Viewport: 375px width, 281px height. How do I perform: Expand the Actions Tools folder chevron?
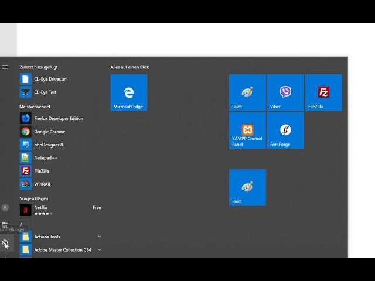100,237
